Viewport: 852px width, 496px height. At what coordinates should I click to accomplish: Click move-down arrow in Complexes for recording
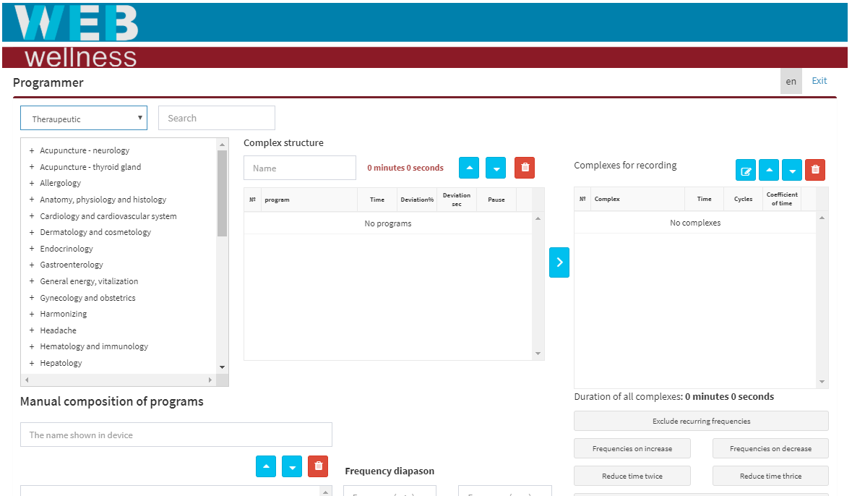792,171
